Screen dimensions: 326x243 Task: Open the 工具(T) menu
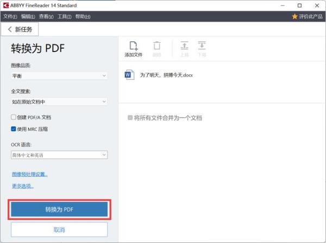[64, 16]
